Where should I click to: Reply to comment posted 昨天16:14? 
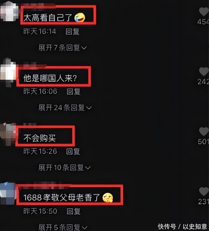click(72, 32)
